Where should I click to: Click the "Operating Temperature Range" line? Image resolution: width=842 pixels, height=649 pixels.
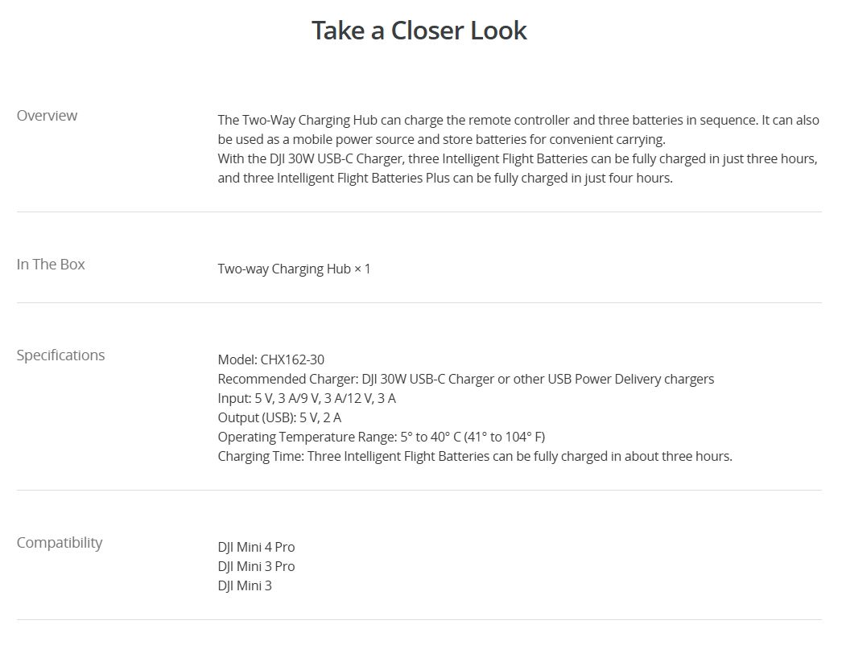(381, 437)
